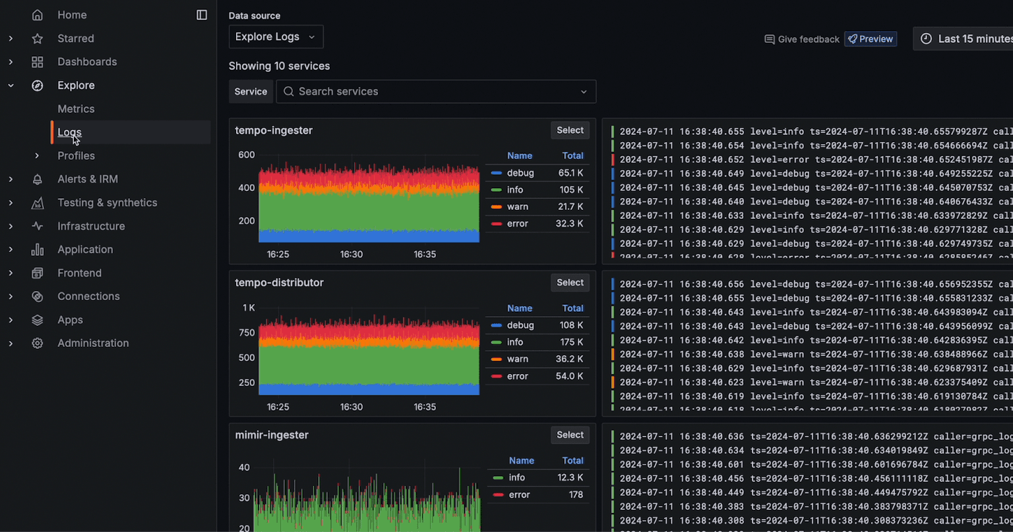1013x532 pixels.
Task: Expand the Profiles section chevron
Action: (x=37, y=155)
